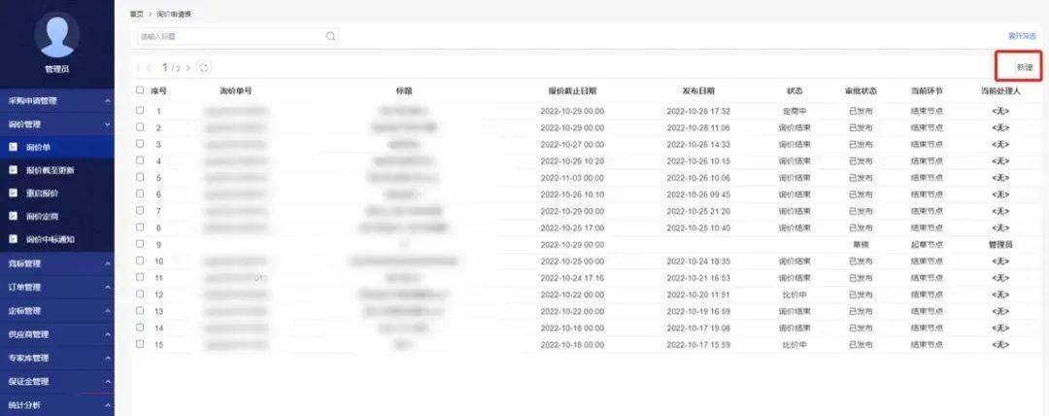1049x416 pixels.
Task: Jump to first page arrow
Action: [138, 68]
